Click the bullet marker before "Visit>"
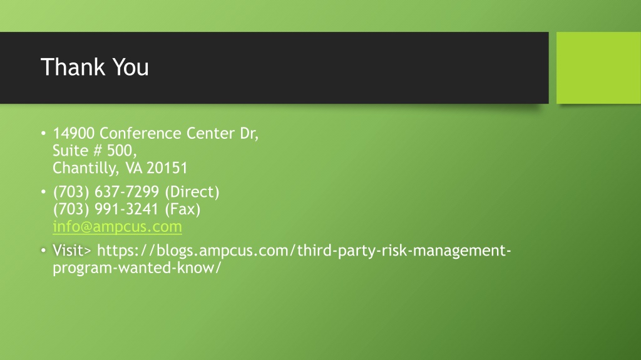This screenshot has width=641, height=360. (x=43, y=250)
